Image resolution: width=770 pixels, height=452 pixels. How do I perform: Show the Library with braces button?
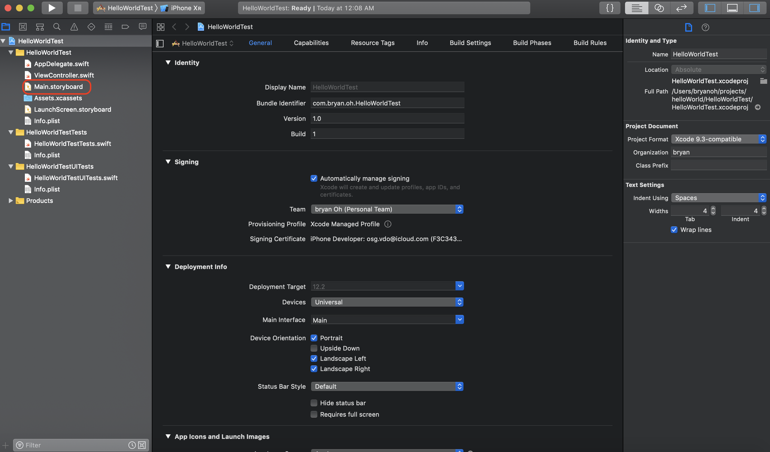click(x=610, y=8)
